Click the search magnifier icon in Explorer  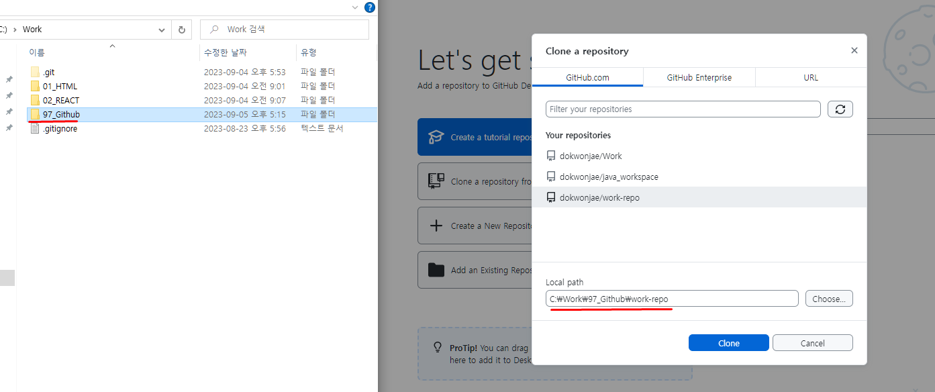pyautogui.click(x=213, y=30)
